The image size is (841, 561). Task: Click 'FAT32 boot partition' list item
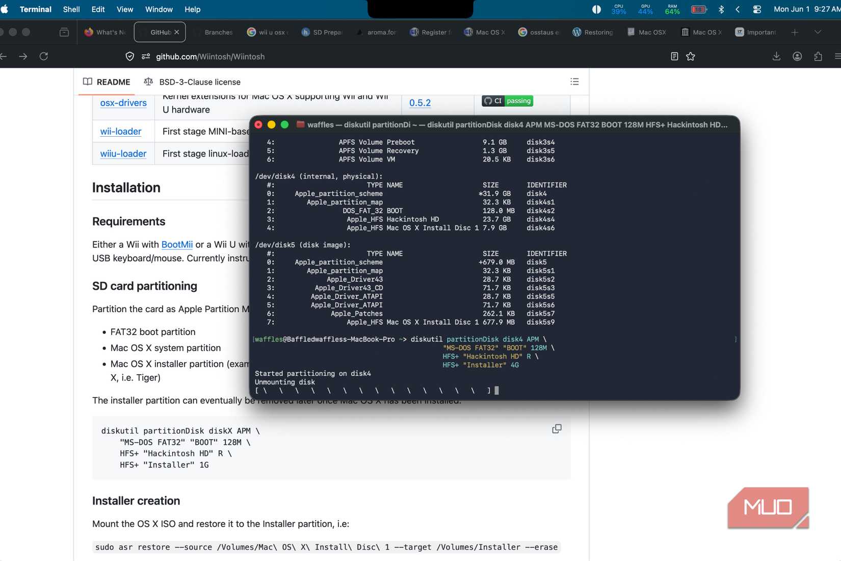coord(153,332)
